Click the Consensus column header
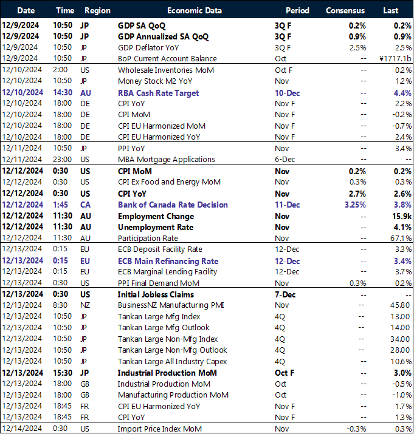The image size is (414, 434). (345, 10)
